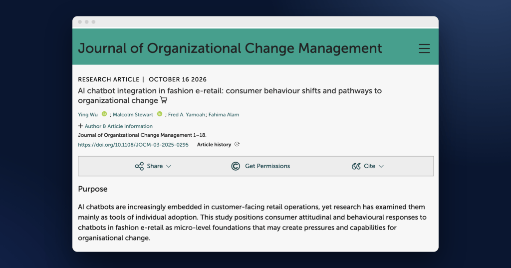Click the copyright permissions icon

coord(236,166)
